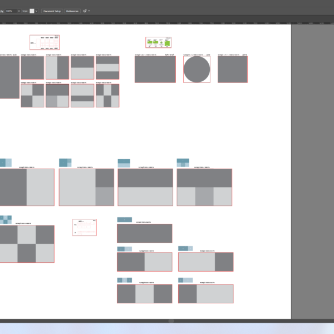Select the small 2x2 checker square artboard
Viewport: 334px width, 334px height.
tap(32, 96)
